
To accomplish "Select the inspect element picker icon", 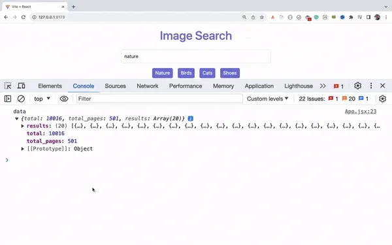I will [8, 86].
